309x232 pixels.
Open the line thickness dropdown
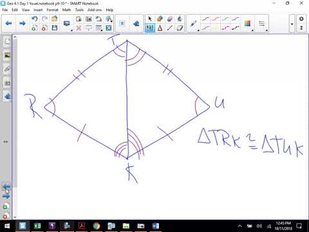(262, 24)
